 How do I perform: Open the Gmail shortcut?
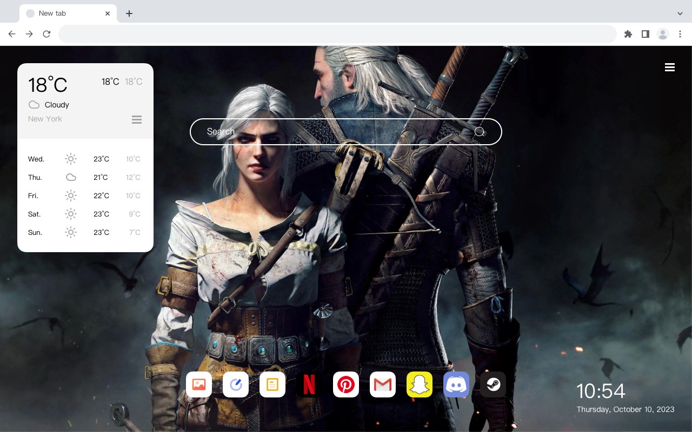pyautogui.click(x=383, y=384)
